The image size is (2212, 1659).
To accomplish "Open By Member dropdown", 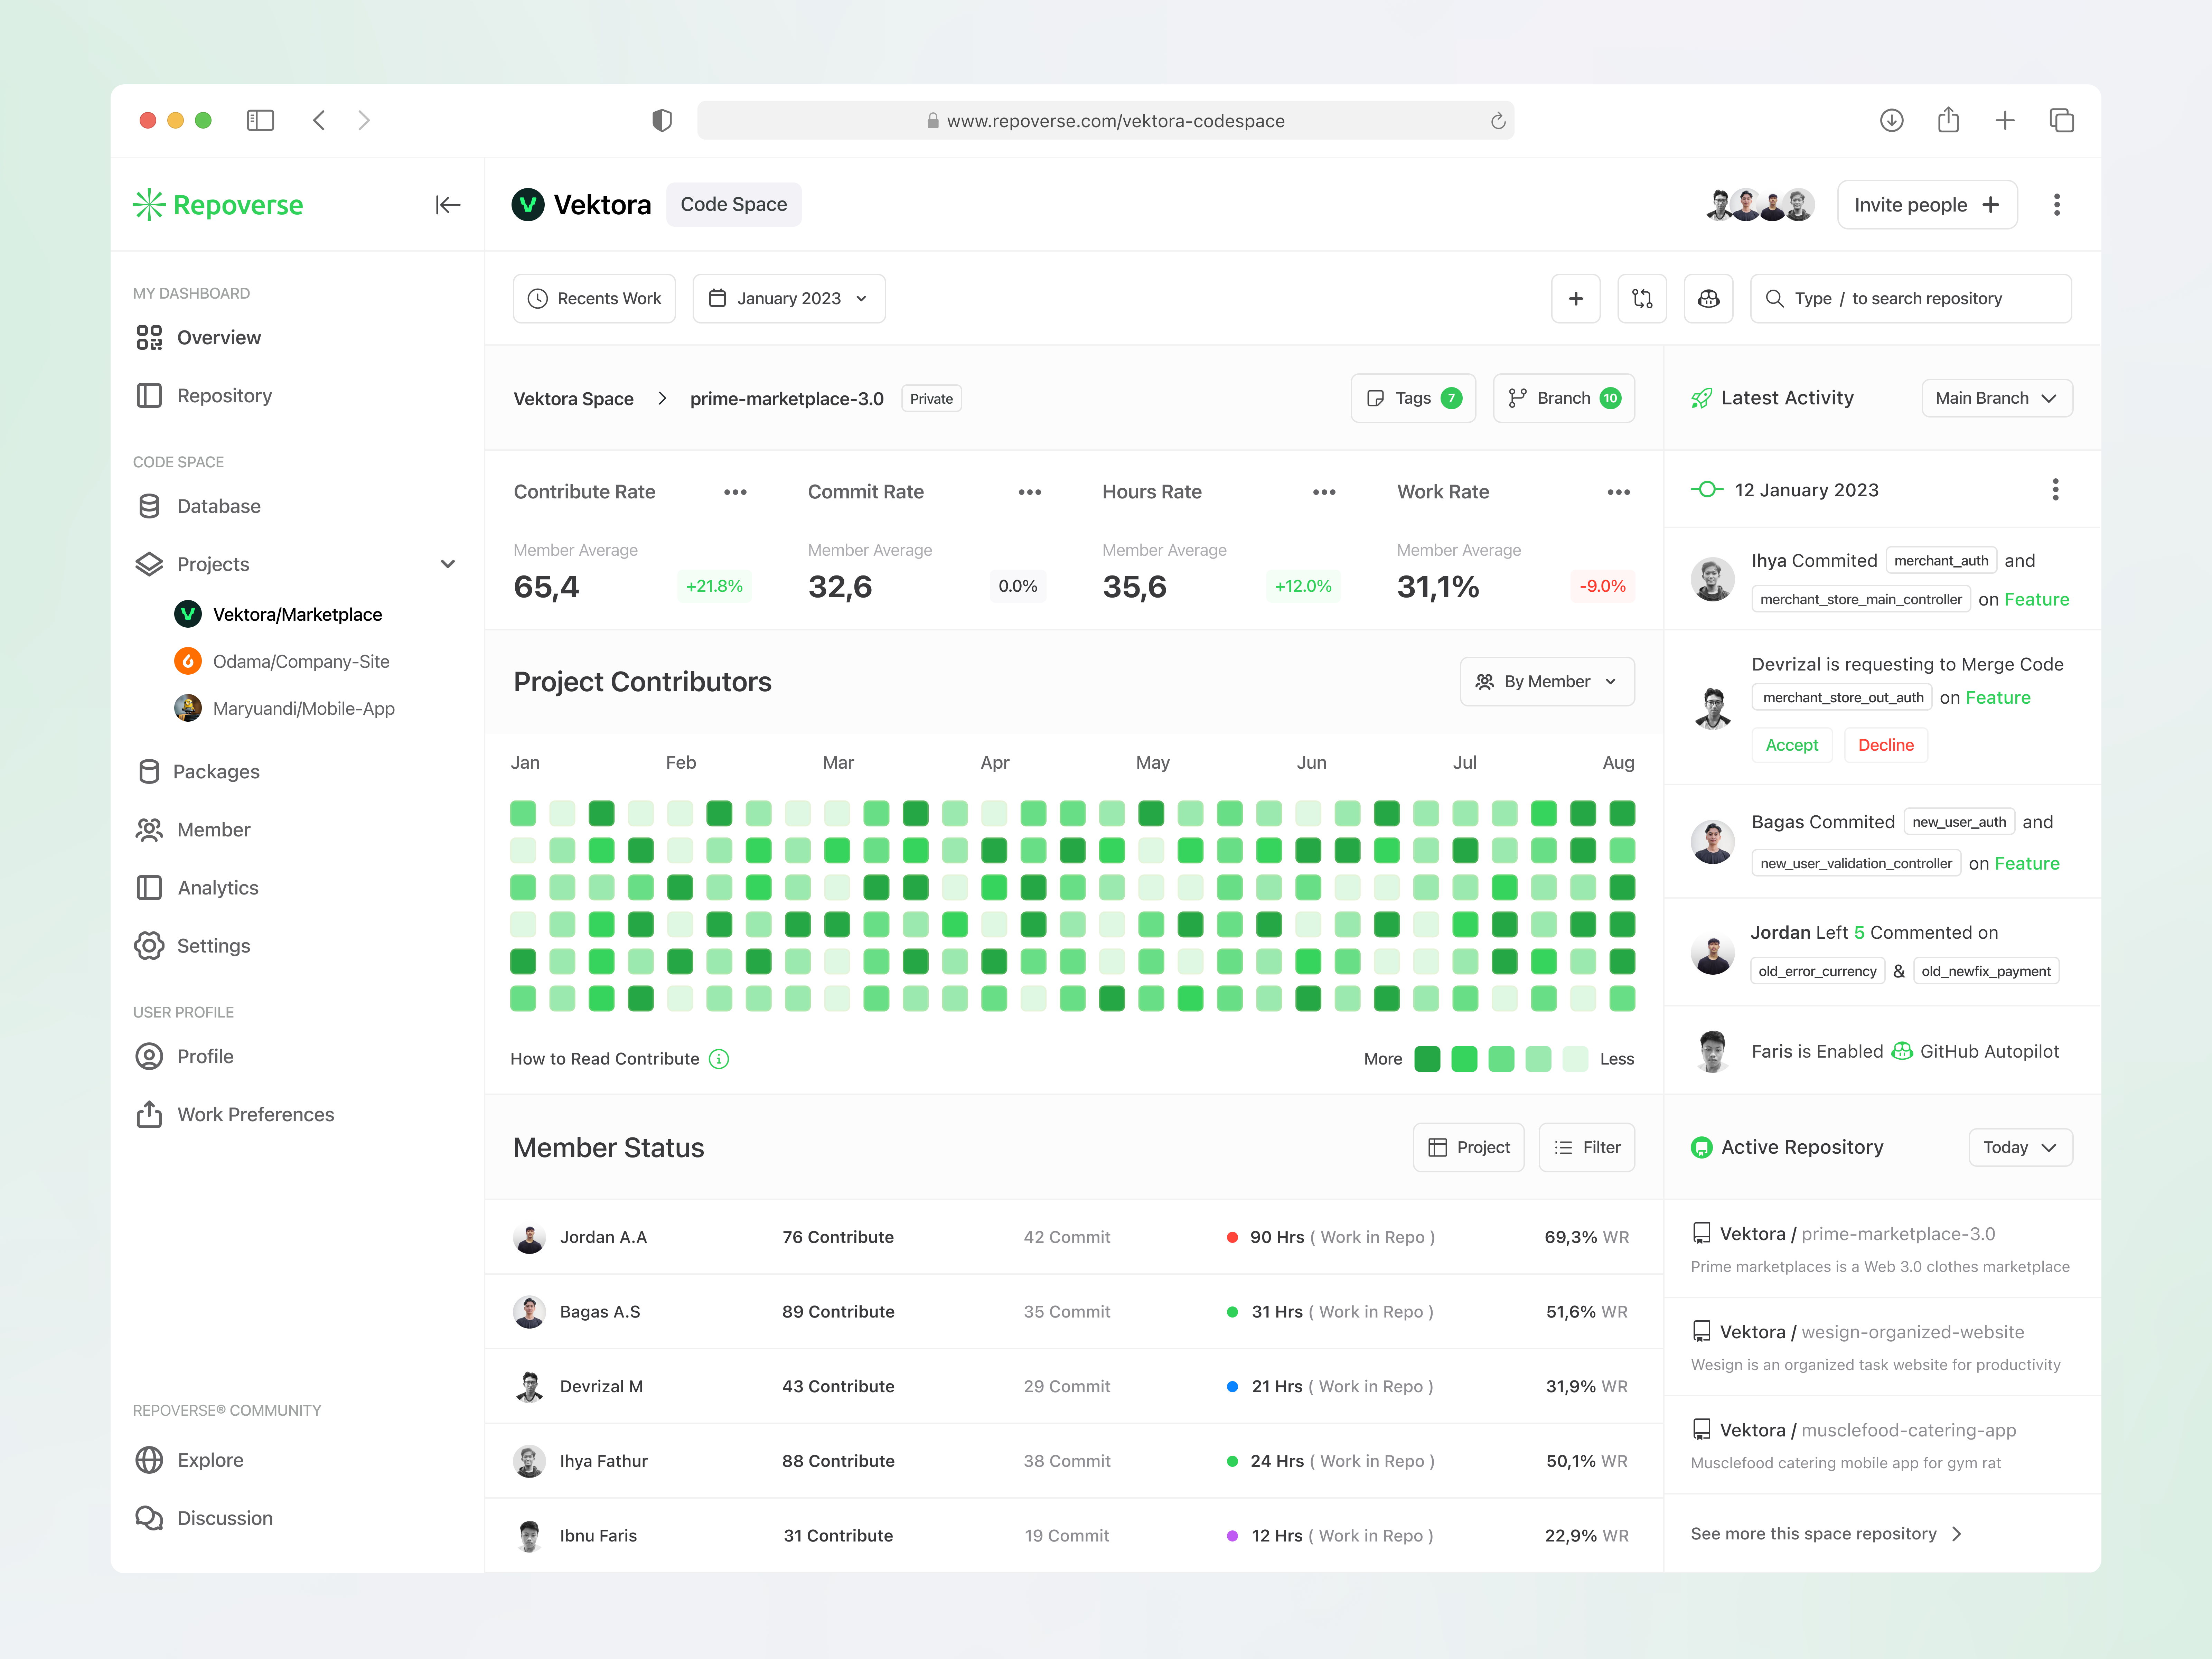I will tap(1547, 682).
